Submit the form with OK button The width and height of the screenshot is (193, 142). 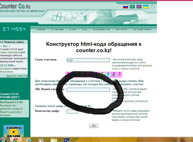[94, 126]
